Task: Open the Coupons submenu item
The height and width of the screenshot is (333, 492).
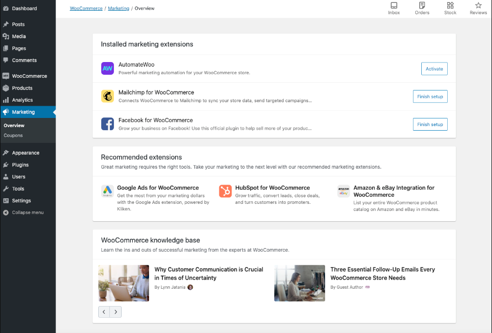Action: coord(13,135)
